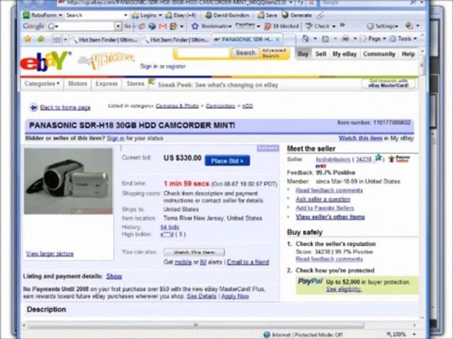Click View seller's other items link
453x339 pixels.
(330, 217)
